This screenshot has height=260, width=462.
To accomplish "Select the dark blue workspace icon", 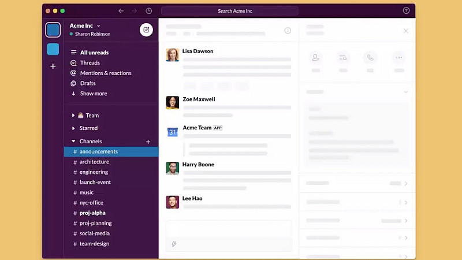I will point(53,30).
